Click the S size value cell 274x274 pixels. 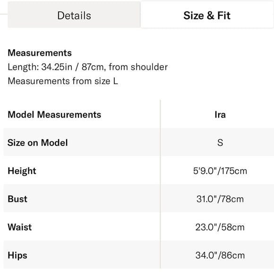click(220, 143)
